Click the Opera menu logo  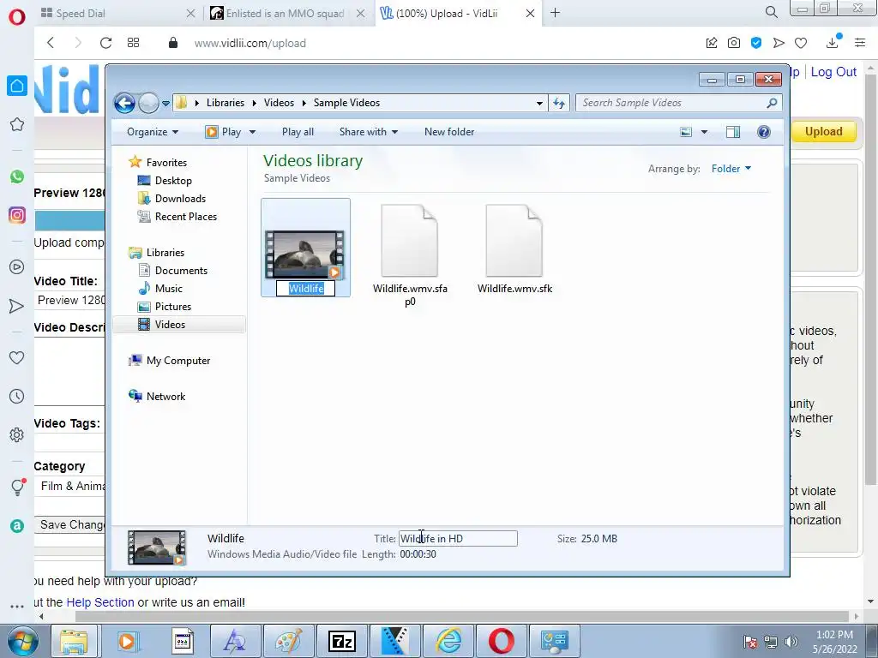click(x=17, y=17)
